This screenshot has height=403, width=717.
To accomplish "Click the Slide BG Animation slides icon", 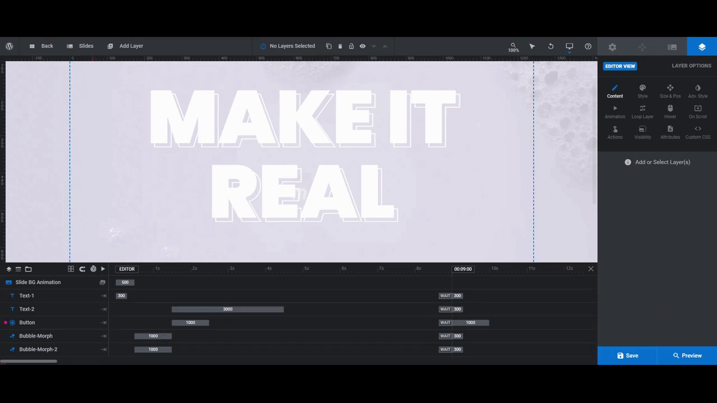I will tap(103, 282).
